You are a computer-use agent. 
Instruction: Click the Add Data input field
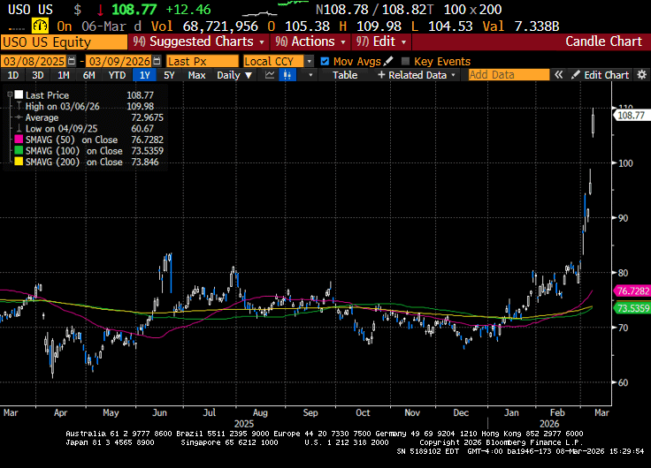506,75
